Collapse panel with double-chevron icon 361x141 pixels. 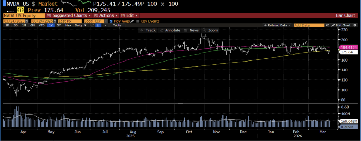coord(328,25)
